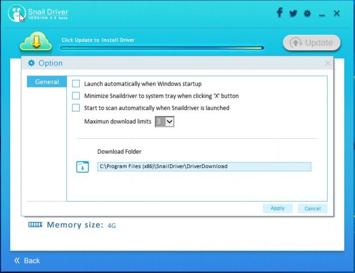Click the Snail Driver logo icon
This screenshot has width=355, height=273.
tap(17, 13)
